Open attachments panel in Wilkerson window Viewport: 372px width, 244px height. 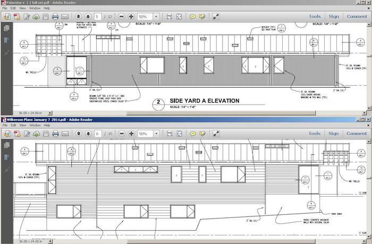tap(6, 170)
